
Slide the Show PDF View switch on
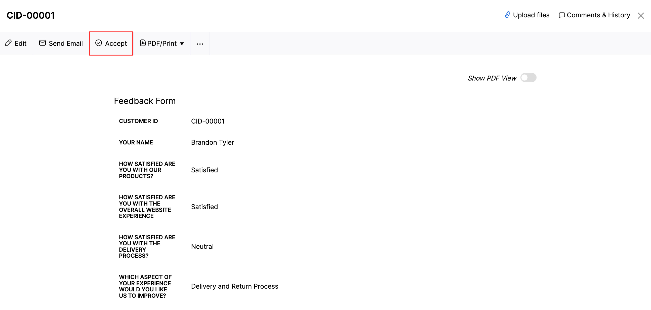(x=528, y=78)
